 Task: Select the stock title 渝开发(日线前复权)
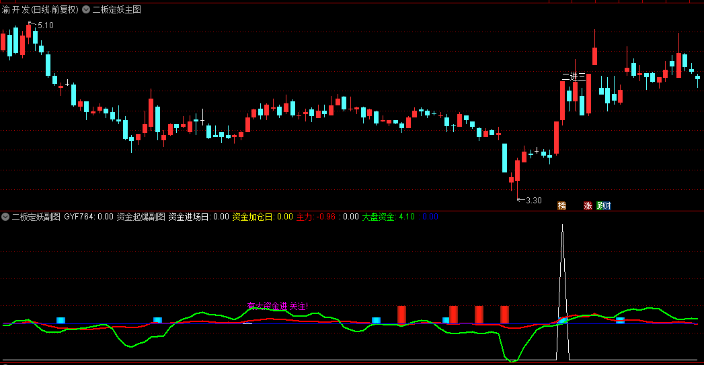(x=40, y=9)
